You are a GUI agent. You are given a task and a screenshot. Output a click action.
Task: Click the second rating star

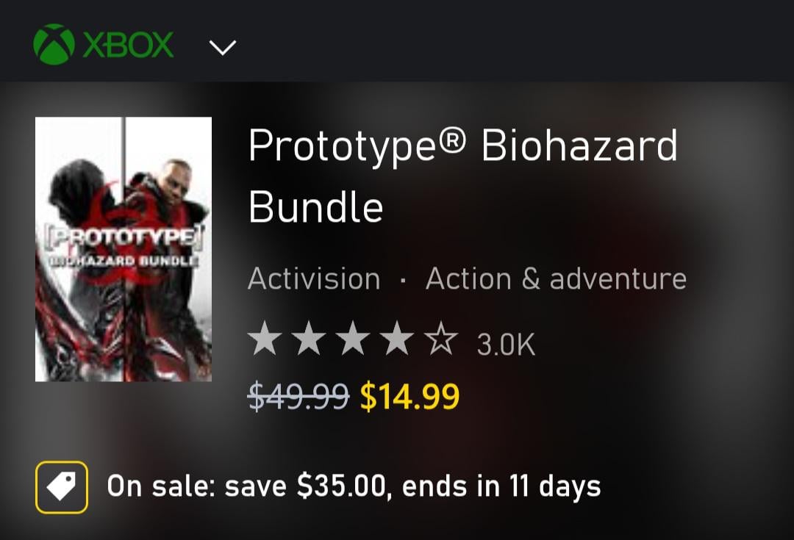[310, 342]
